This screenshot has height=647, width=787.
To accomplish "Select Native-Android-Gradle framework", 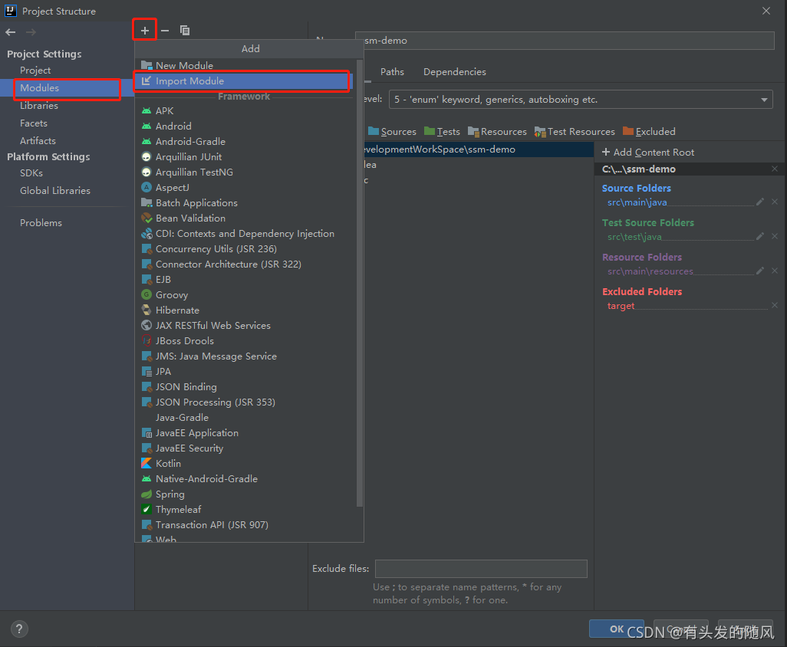I will (x=246, y=479).
